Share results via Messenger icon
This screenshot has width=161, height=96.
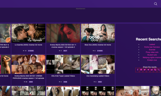coord(141,70)
